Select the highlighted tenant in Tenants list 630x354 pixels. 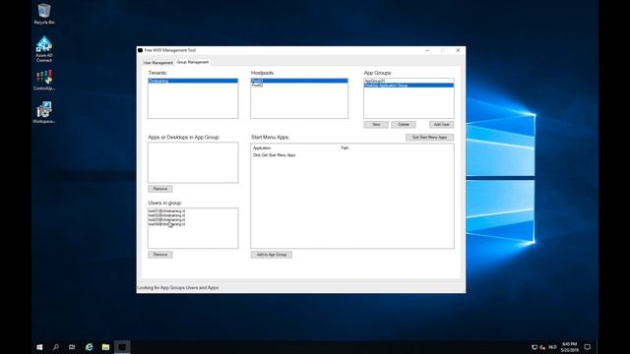[193, 81]
